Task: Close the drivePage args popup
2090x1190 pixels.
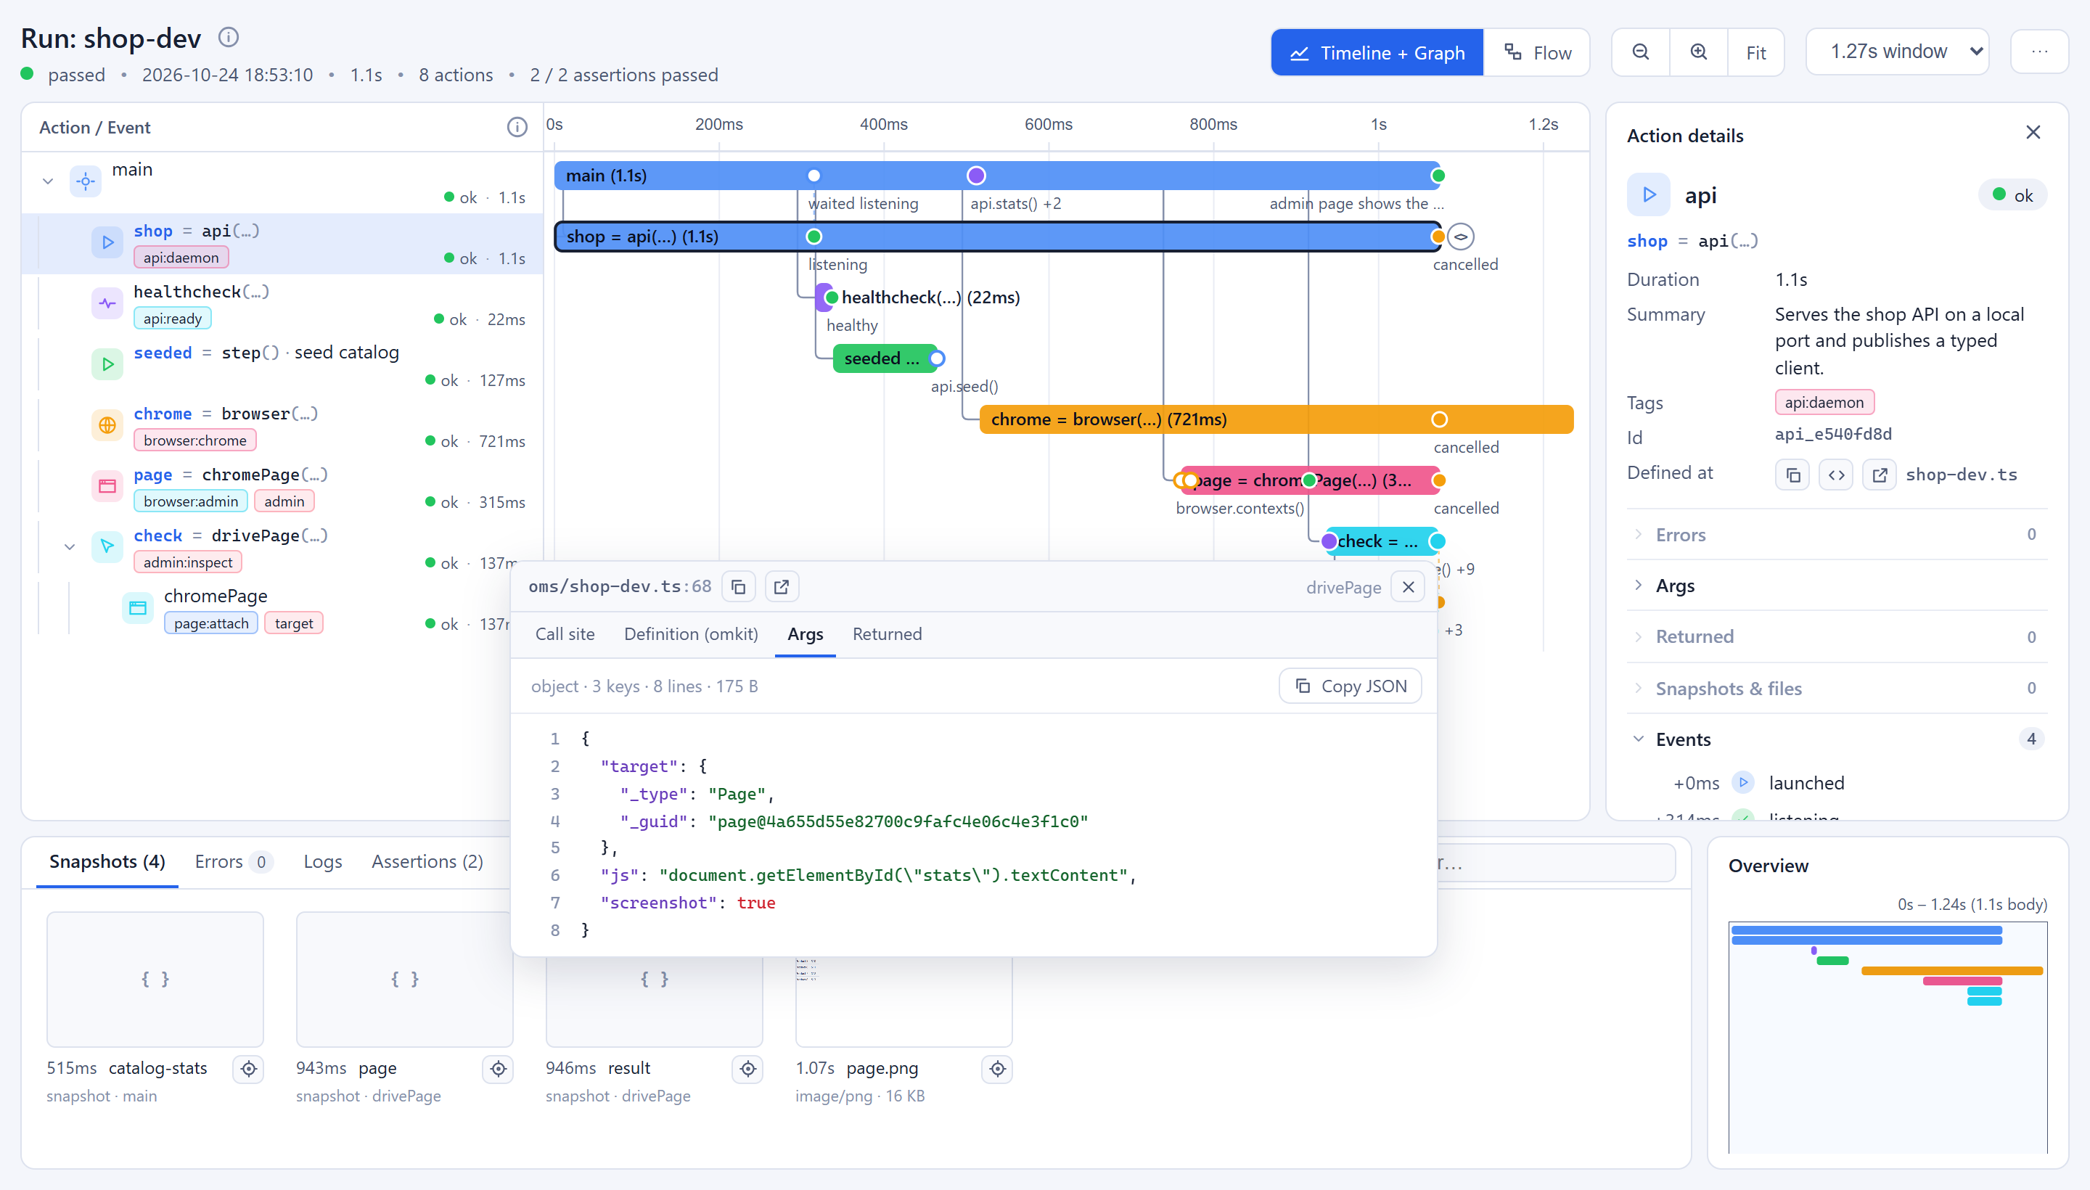Action: (x=1408, y=587)
